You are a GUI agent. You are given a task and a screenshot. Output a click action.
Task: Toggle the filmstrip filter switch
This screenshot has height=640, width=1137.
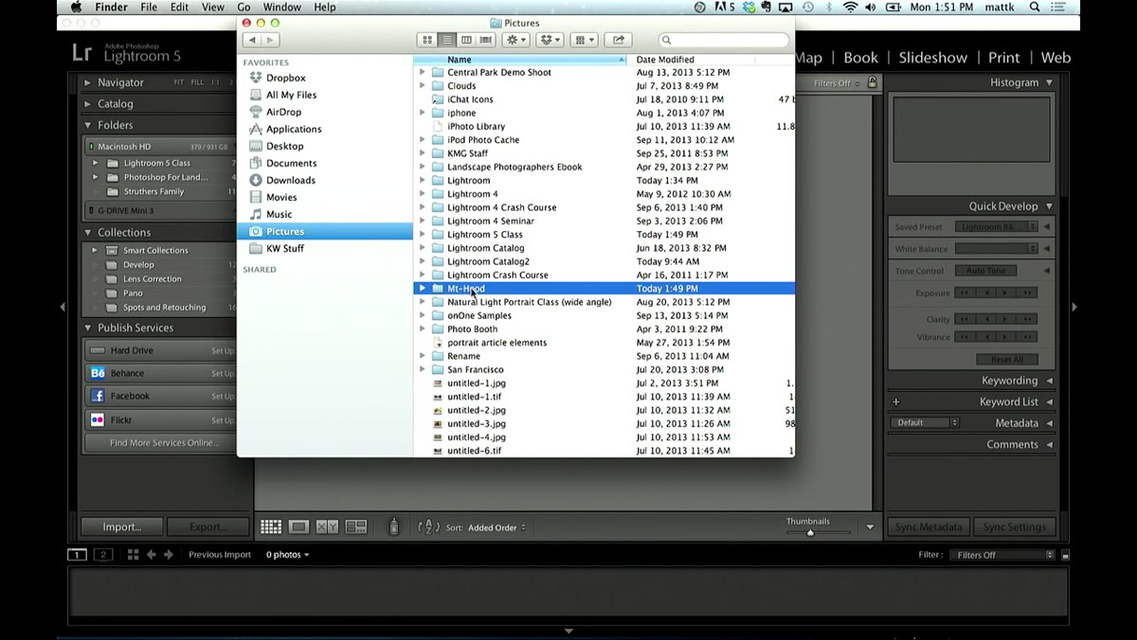click(x=1065, y=556)
